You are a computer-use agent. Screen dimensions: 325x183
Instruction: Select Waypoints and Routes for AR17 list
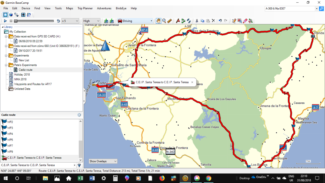pos(33,84)
